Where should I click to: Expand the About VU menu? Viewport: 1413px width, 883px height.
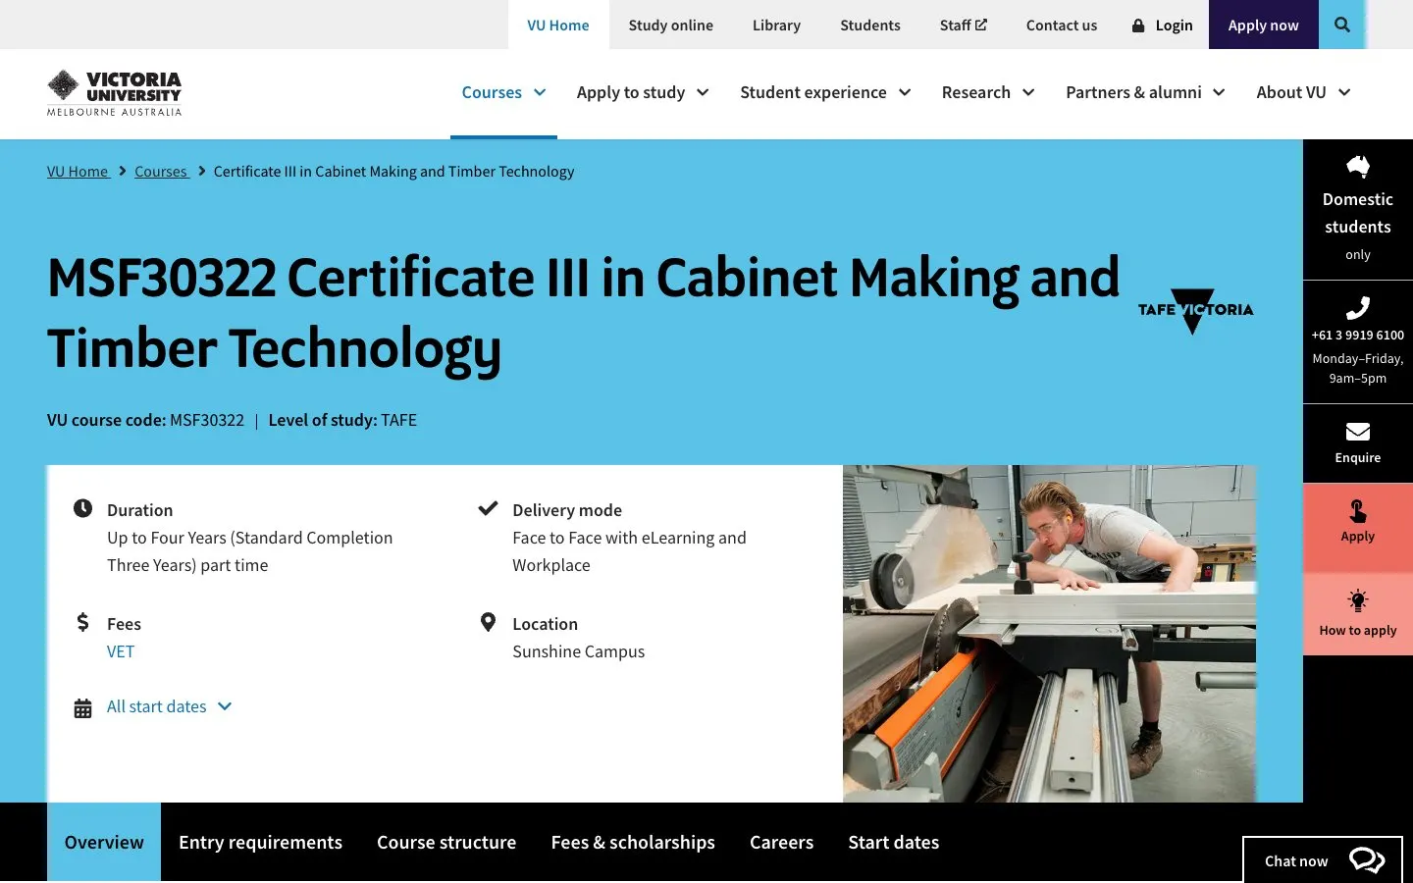click(1303, 92)
